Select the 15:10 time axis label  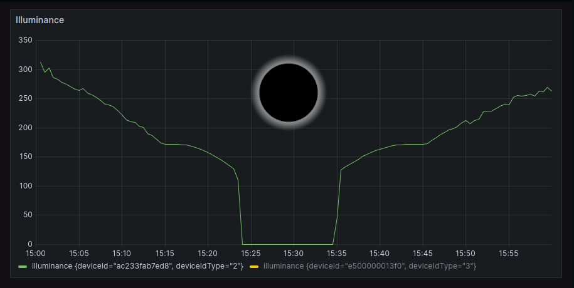[x=121, y=254]
